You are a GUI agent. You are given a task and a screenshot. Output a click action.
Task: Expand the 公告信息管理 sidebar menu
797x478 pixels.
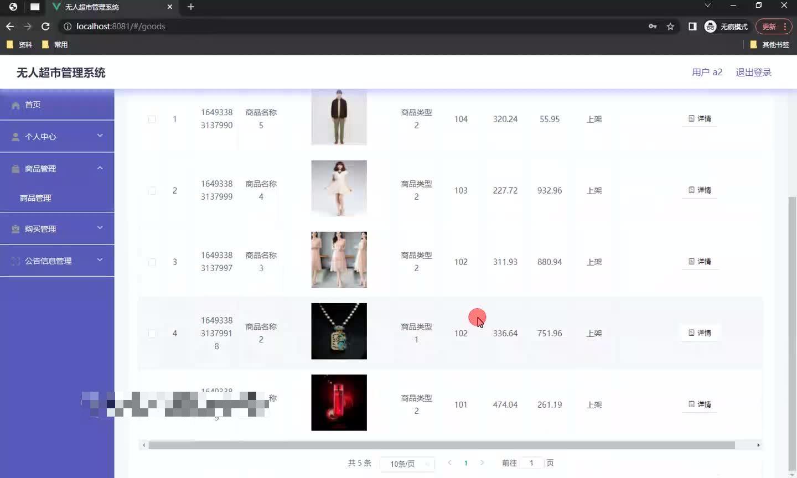[57, 261]
